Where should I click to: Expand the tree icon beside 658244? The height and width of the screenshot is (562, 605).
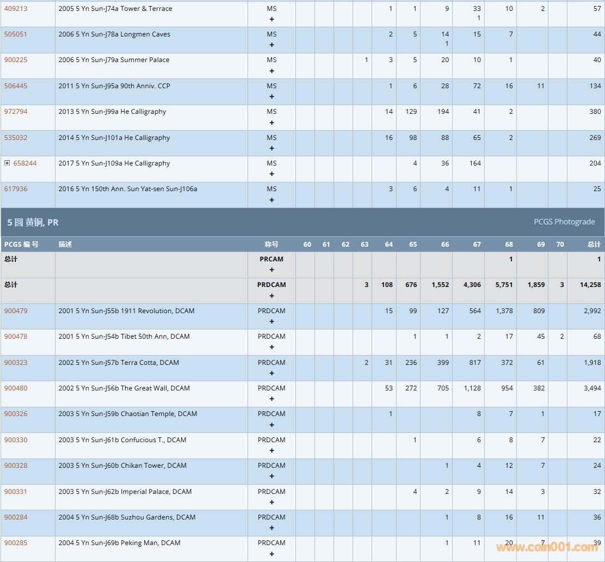point(7,163)
